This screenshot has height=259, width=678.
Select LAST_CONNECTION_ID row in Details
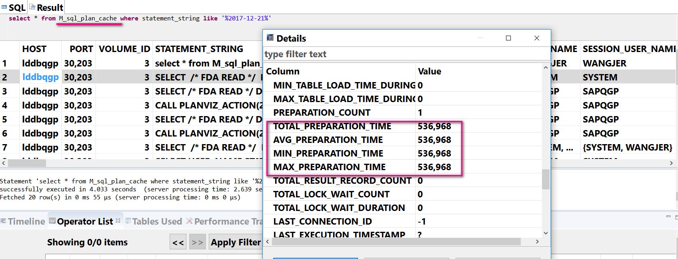(x=403, y=221)
